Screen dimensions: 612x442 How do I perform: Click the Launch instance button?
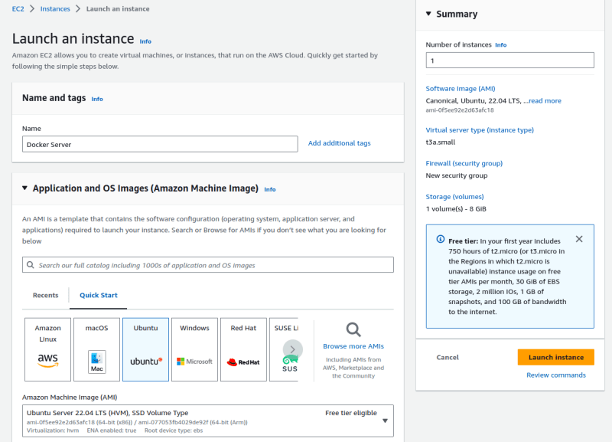pos(556,357)
